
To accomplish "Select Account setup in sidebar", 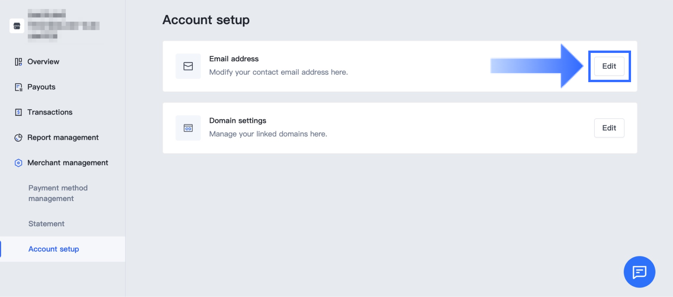I will tap(54, 249).
